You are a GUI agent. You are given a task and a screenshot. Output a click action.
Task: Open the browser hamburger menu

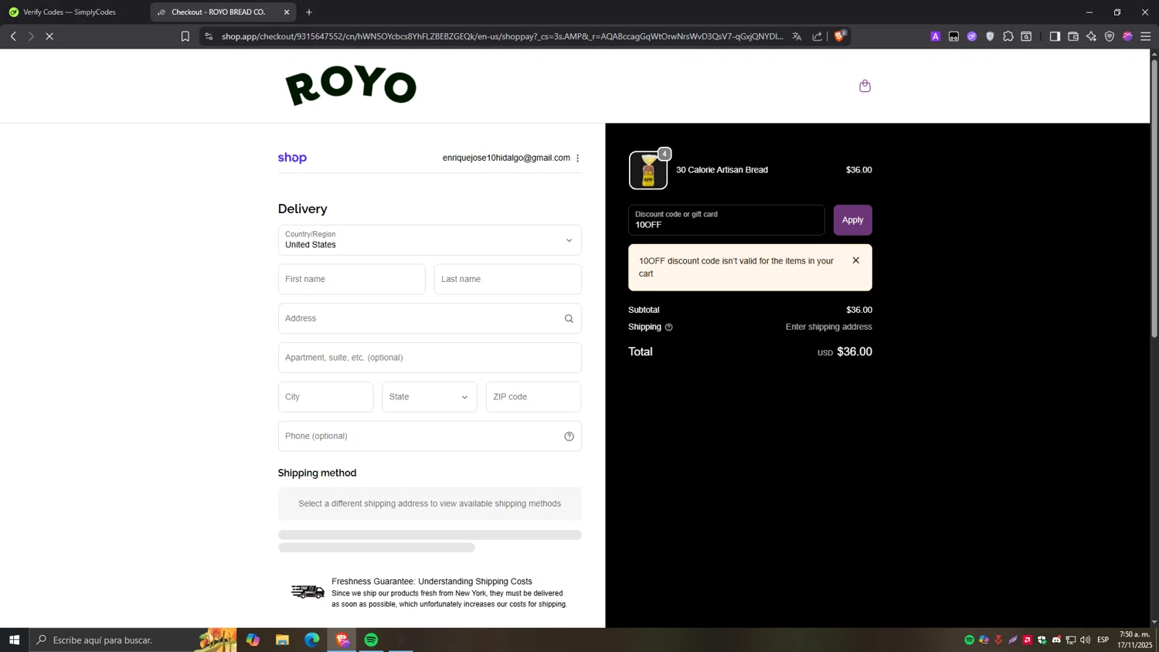click(x=1146, y=36)
